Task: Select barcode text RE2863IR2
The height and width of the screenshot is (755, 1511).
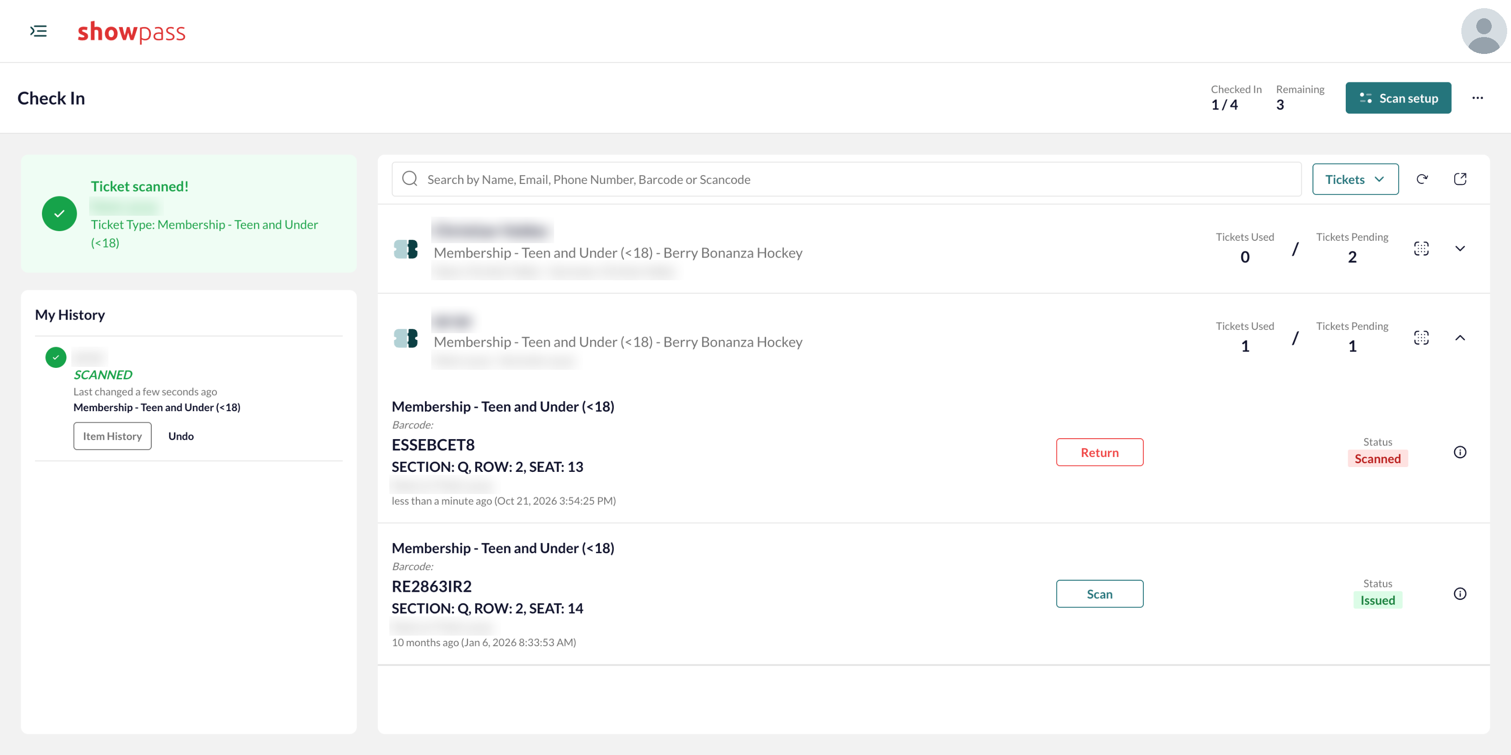Action: [x=432, y=586]
